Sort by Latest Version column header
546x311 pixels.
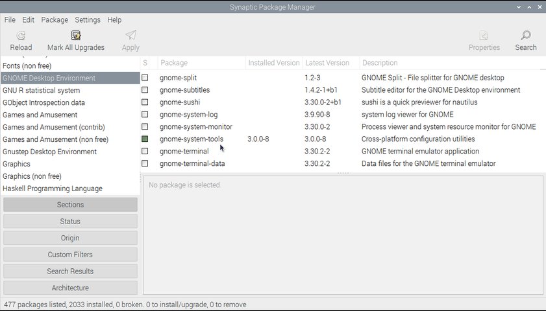pyautogui.click(x=331, y=63)
